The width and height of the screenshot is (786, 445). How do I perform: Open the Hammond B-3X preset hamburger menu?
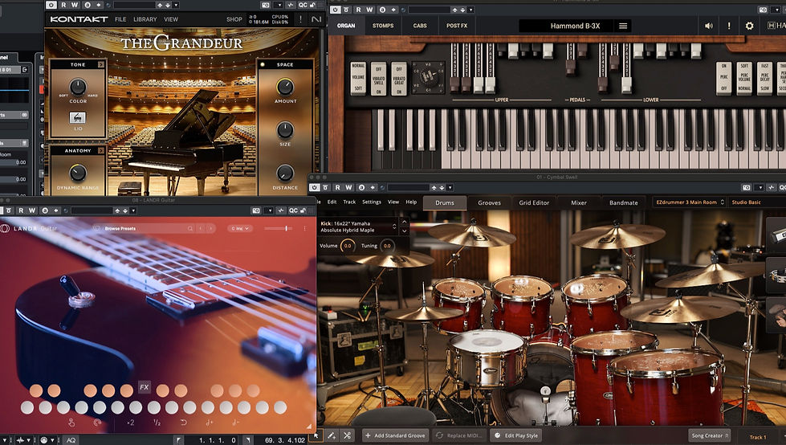(x=623, y=26)
